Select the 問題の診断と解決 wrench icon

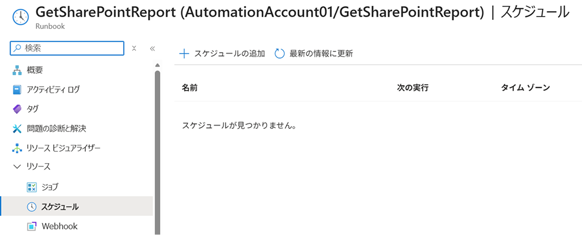(17, 129)
